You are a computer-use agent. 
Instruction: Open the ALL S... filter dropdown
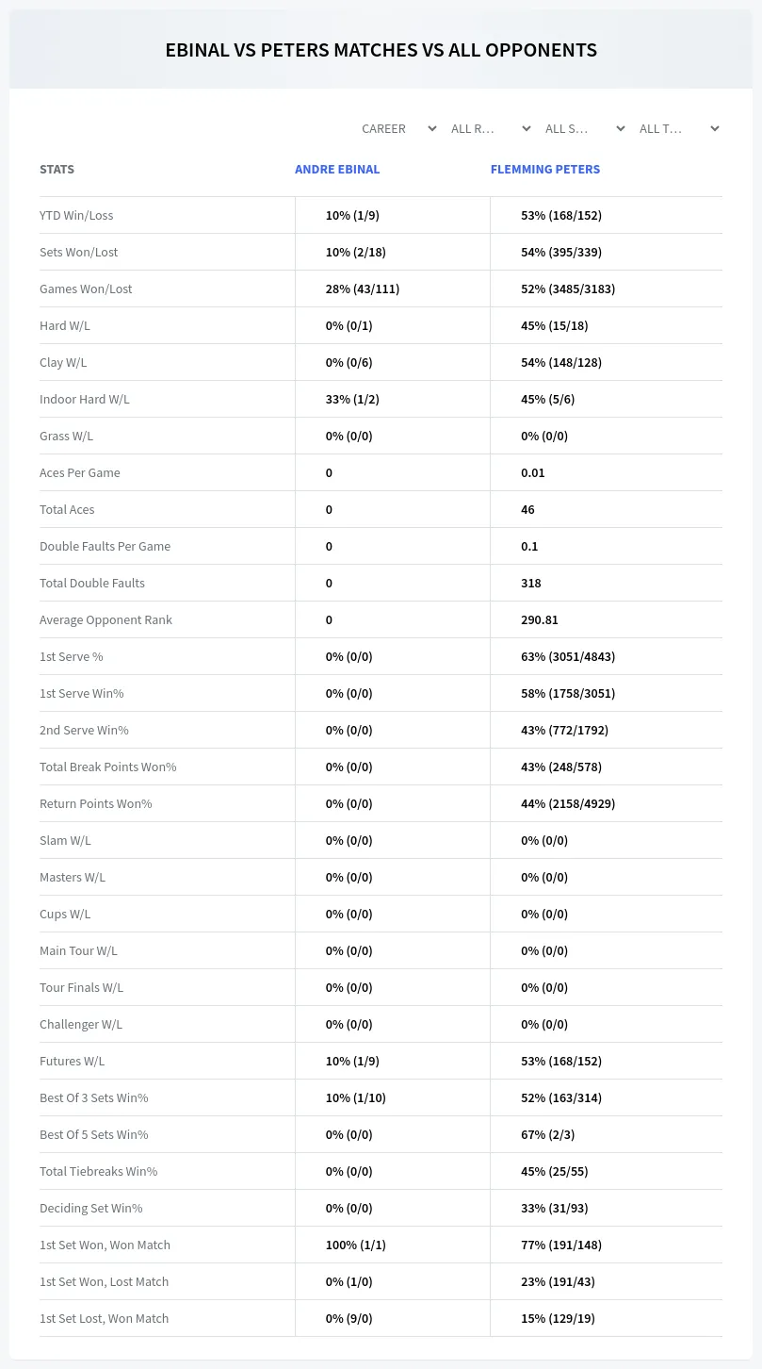[586, 128]
